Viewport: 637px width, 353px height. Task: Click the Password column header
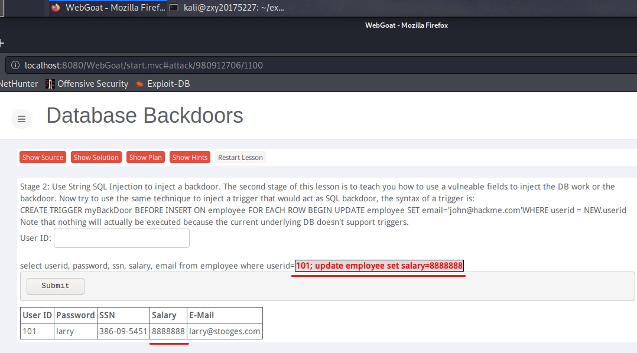click(x=75, y=315)
